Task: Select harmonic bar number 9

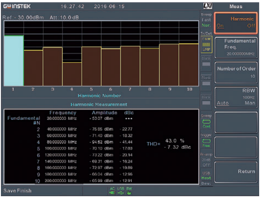Action: coord(169,65)
